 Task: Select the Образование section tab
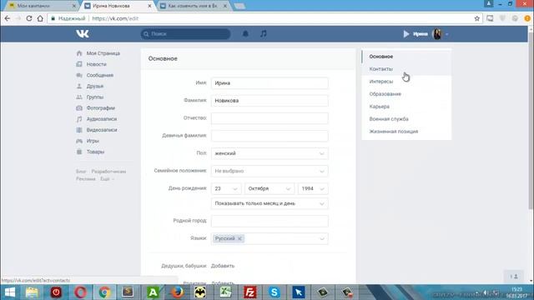click(x=406, y=94)
